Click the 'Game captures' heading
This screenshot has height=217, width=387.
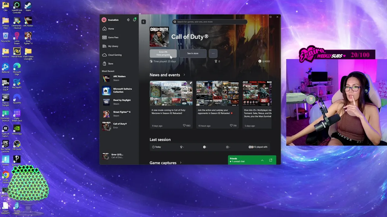tap(163, 163)
